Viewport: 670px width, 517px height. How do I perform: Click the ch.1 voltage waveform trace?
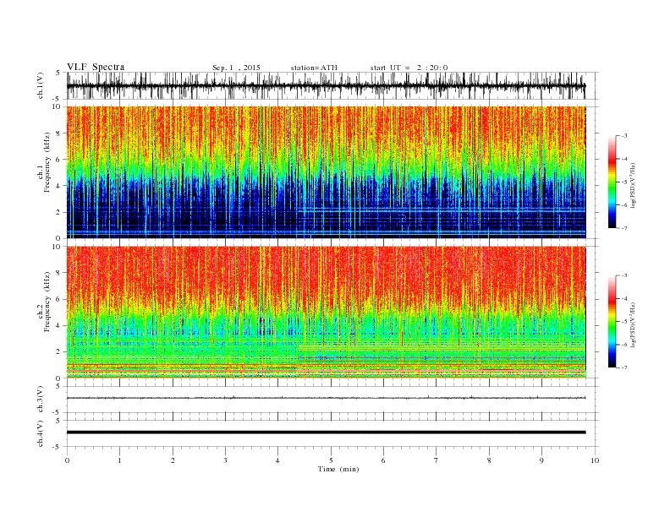click(326, 86)
